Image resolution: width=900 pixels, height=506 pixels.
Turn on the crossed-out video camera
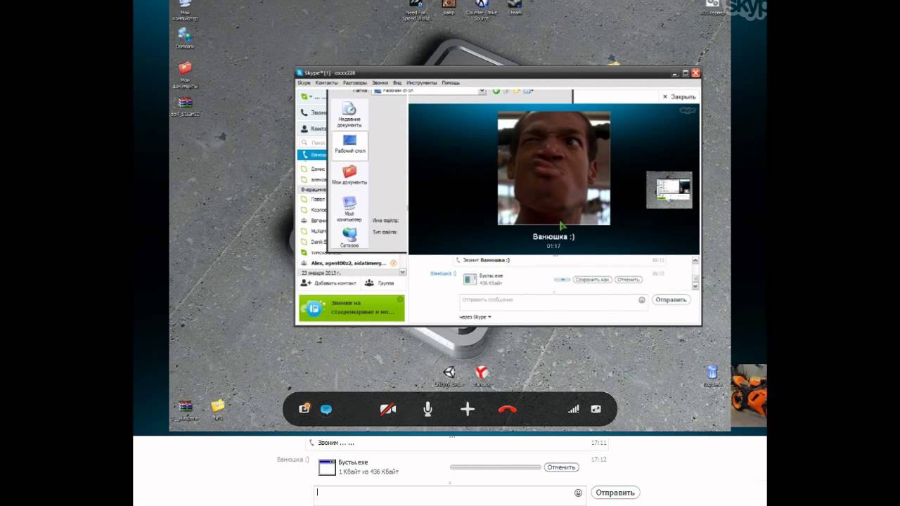coord(387,409)
